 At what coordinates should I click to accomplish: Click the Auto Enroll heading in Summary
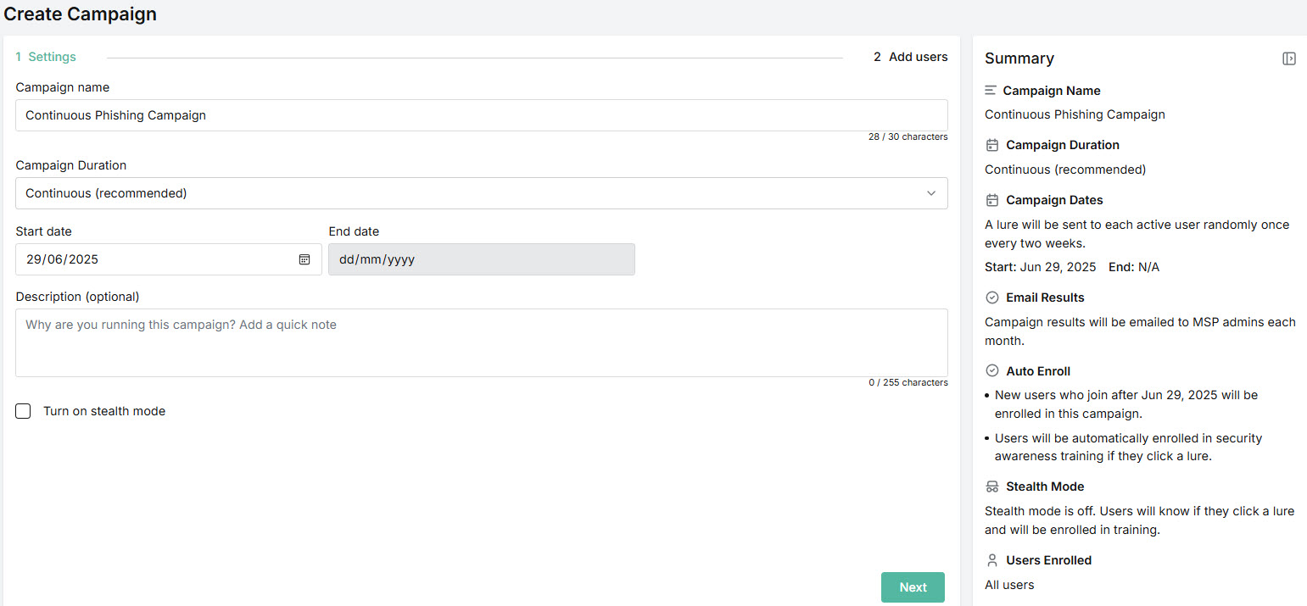pos(1038,371)
